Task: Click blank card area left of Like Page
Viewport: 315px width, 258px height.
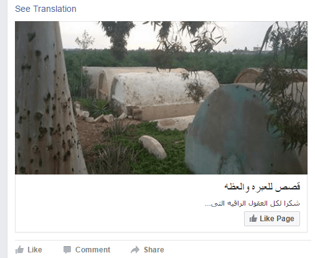Action: pyautogui.click(x=129, y=219)
